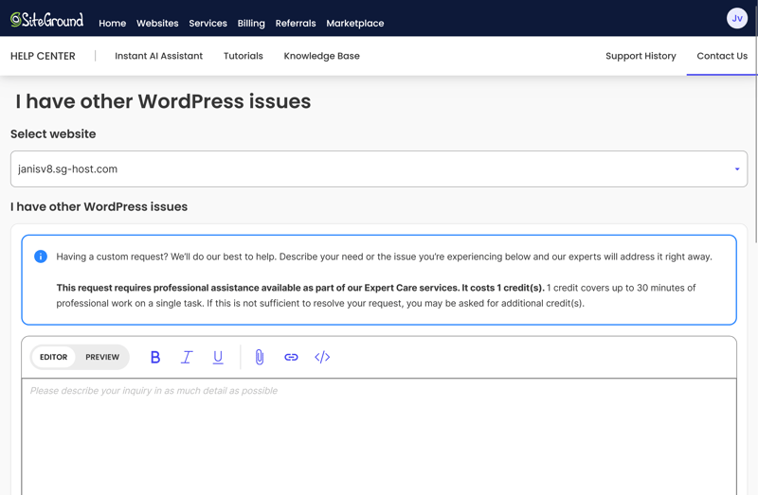The width and height of the screenshot is (758, 495).
Task: Click the blue info icon
Action: (41, 256)
